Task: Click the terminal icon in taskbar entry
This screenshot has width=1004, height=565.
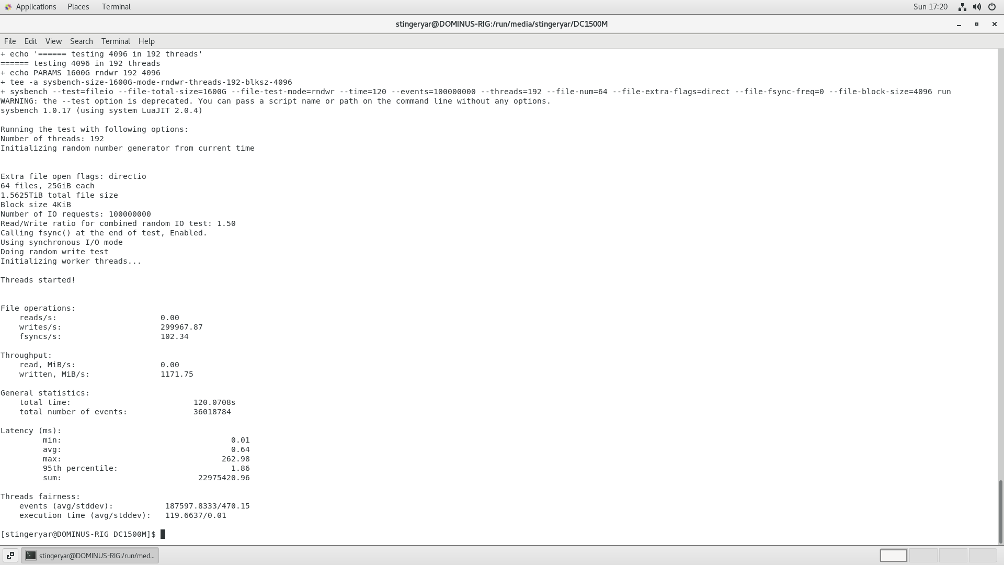Action: click(x=31, y=556)
